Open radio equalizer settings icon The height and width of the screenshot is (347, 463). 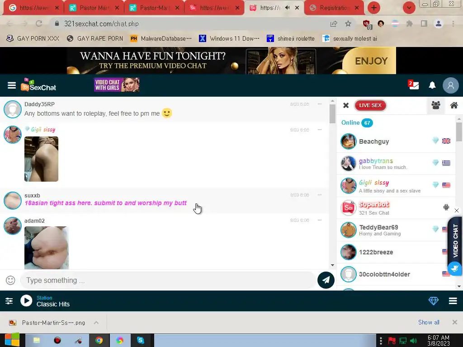coord(9,300)
